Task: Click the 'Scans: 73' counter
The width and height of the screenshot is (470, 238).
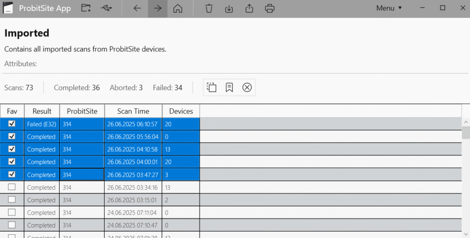Action: pos(18,88)
